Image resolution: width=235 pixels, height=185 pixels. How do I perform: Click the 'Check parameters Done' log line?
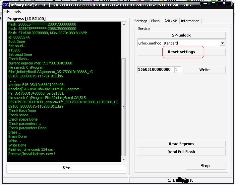coord(28,128)
